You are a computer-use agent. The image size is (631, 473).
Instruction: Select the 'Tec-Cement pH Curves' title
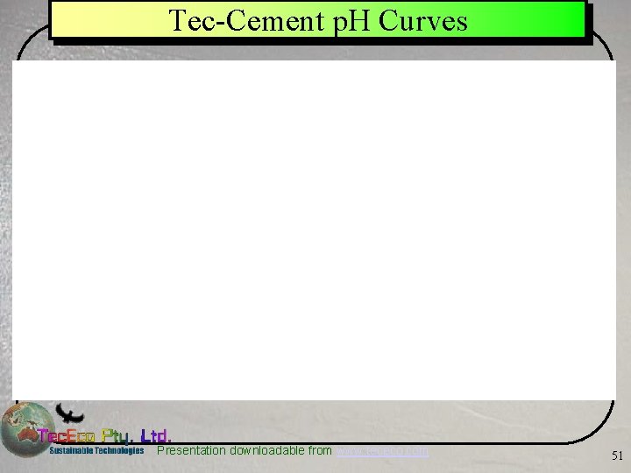point(318,20)
